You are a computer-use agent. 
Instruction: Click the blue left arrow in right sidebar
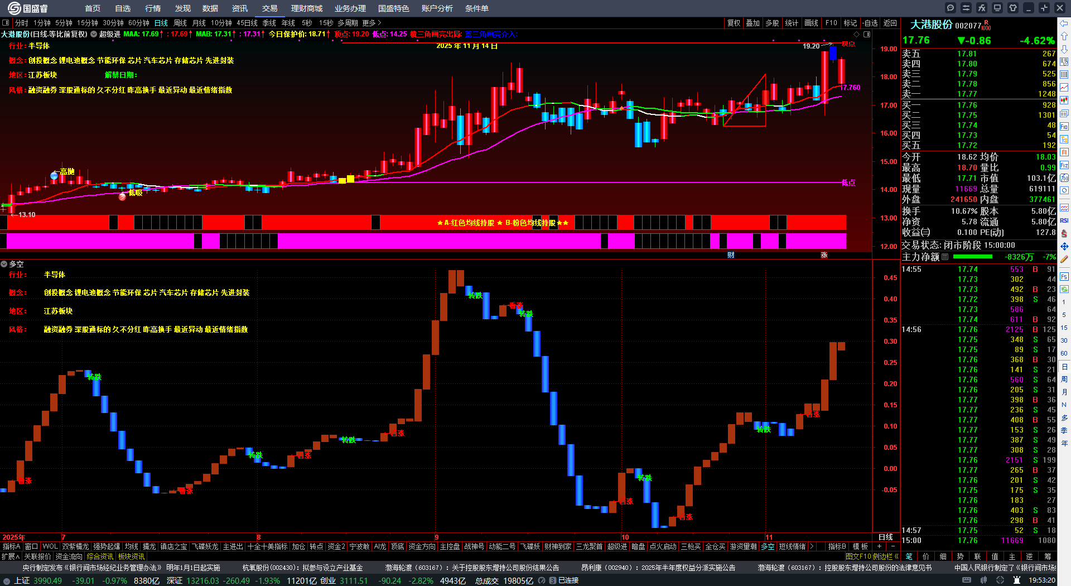pyautogui.click(x=1064, y=23)
